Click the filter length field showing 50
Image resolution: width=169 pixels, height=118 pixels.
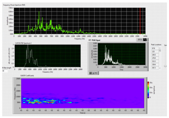tap(5, 71)
